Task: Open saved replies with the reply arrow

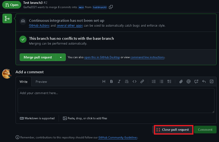Action: (x=204, y=82)
